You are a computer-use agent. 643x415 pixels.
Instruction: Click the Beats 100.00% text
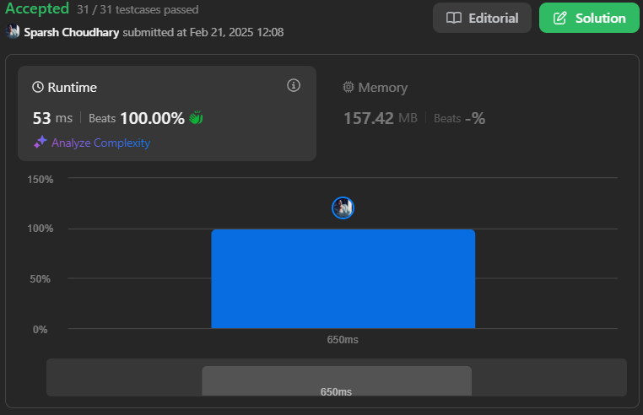click(x=137, y=118)
